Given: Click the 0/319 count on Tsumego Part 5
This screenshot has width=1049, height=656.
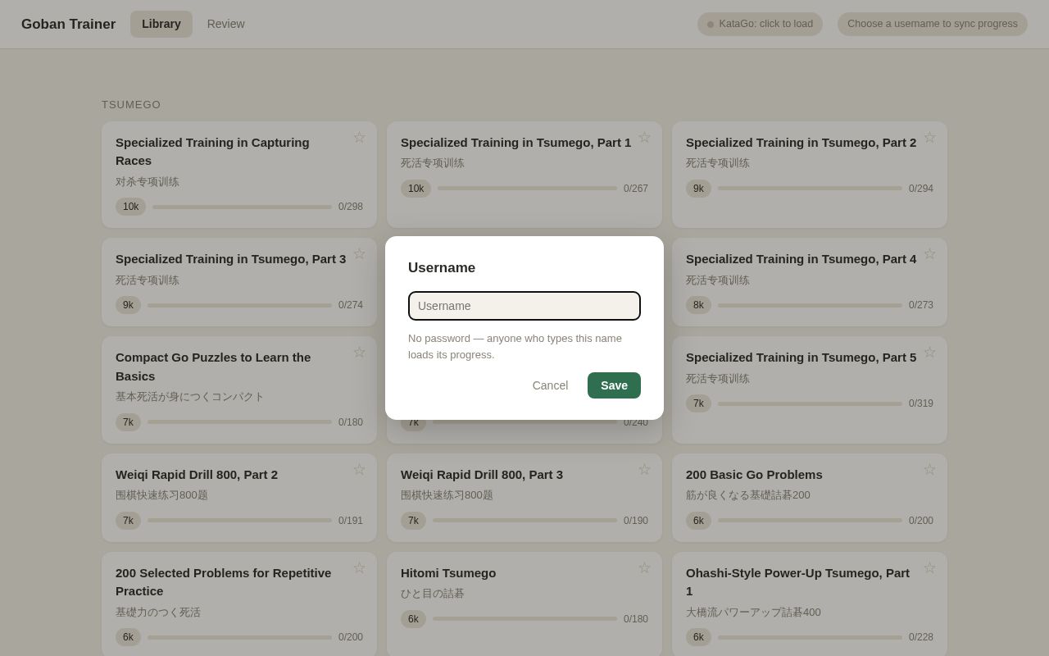Looking at the screenshot, I should pyautogui.click(x=921, y=403).
